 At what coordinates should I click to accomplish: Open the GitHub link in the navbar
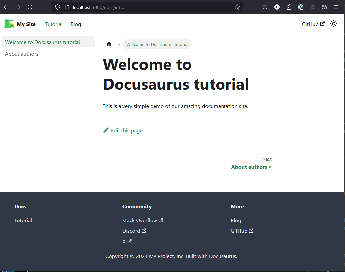311,24
